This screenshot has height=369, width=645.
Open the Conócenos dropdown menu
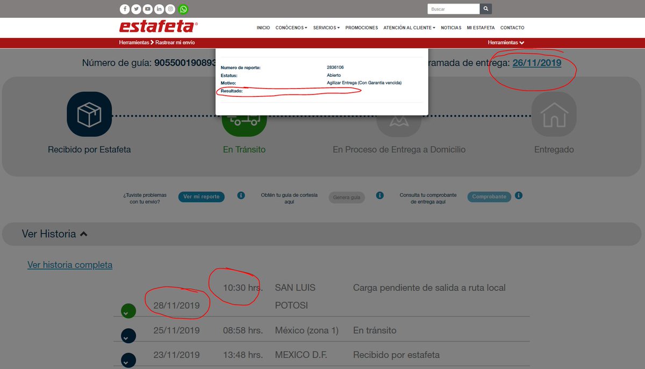291,27
